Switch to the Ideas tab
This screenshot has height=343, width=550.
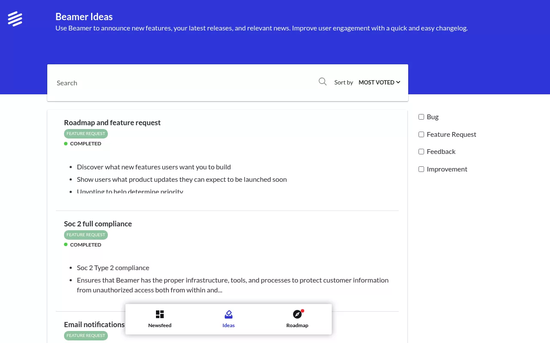[x=229, y=319]
